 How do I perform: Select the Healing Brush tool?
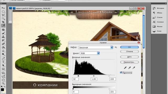3,30
